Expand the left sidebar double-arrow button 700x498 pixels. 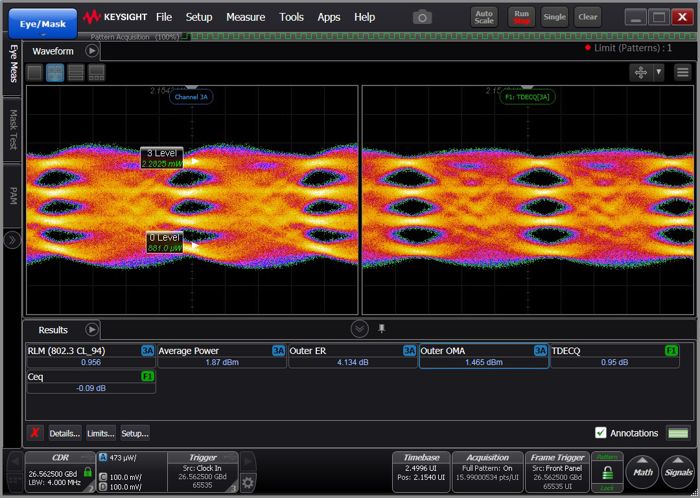click(12, 240)
